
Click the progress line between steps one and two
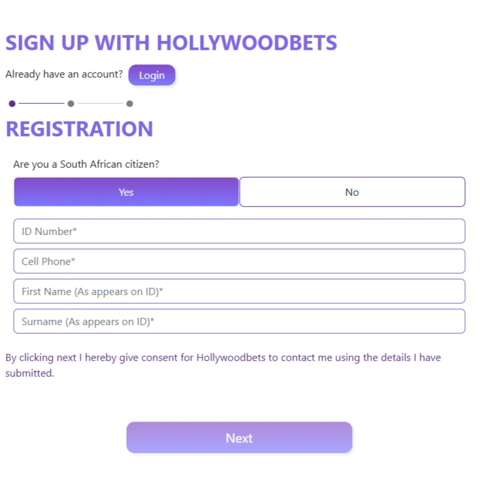[41, 104]
